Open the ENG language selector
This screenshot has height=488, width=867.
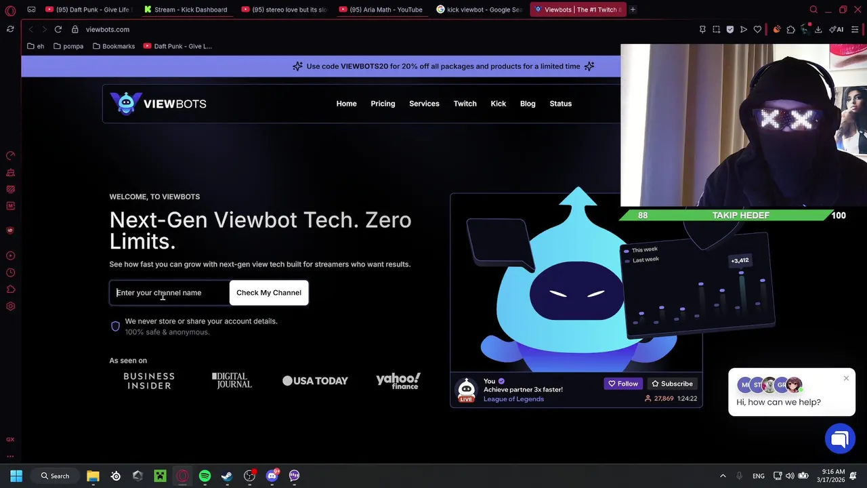tap(759, 476)
